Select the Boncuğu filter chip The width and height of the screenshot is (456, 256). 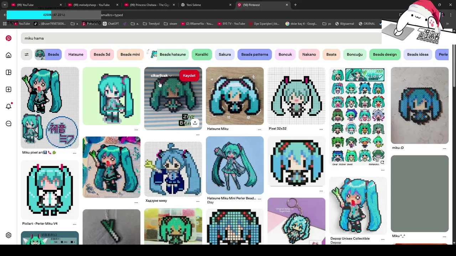(355, 54)
